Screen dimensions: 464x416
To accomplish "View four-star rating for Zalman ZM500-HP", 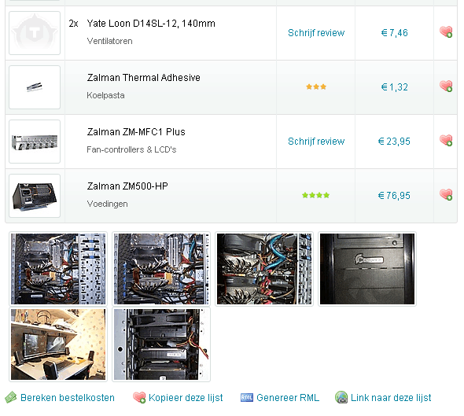I will 315,195.
